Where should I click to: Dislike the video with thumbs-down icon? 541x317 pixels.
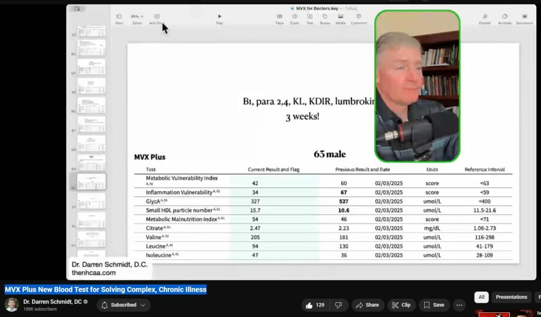(x=339, y=305)
